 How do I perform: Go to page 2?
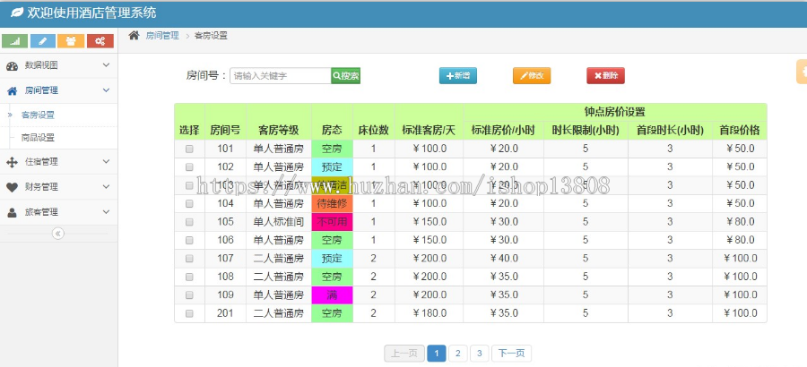point(458,353)
